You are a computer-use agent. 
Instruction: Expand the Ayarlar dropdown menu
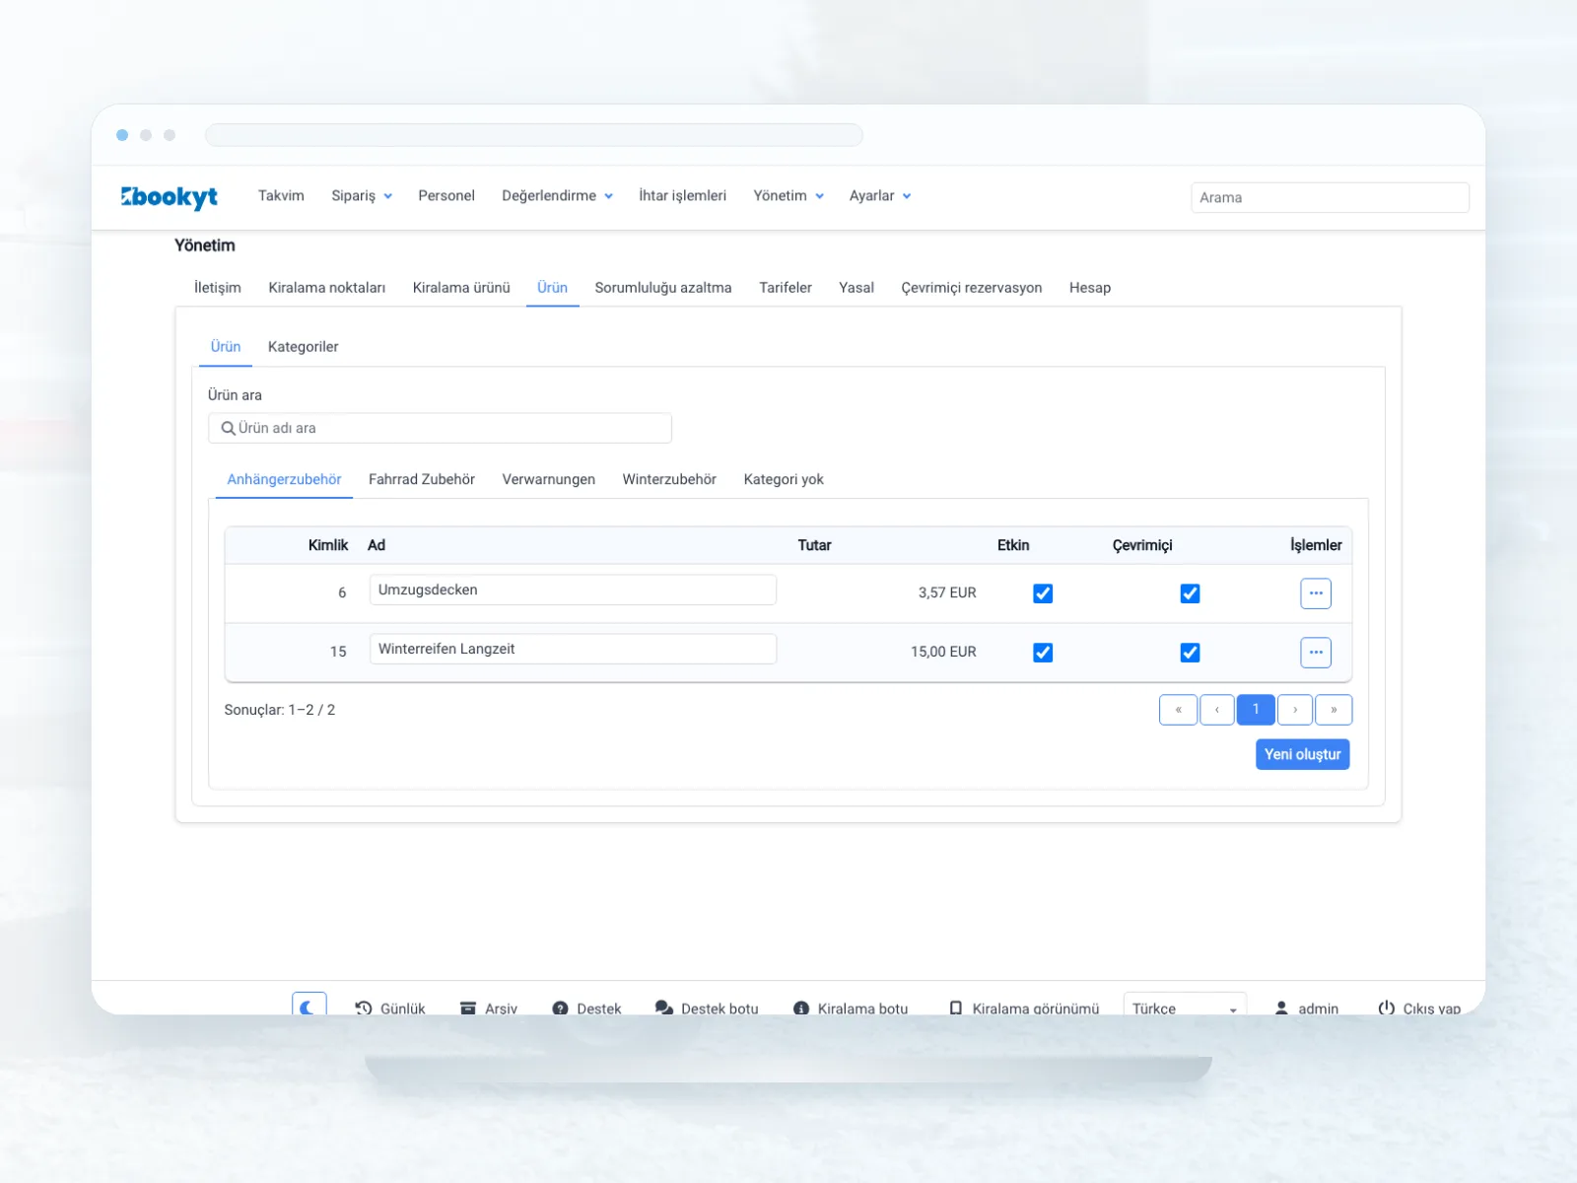pyautogui.click(x=880, y=196)
